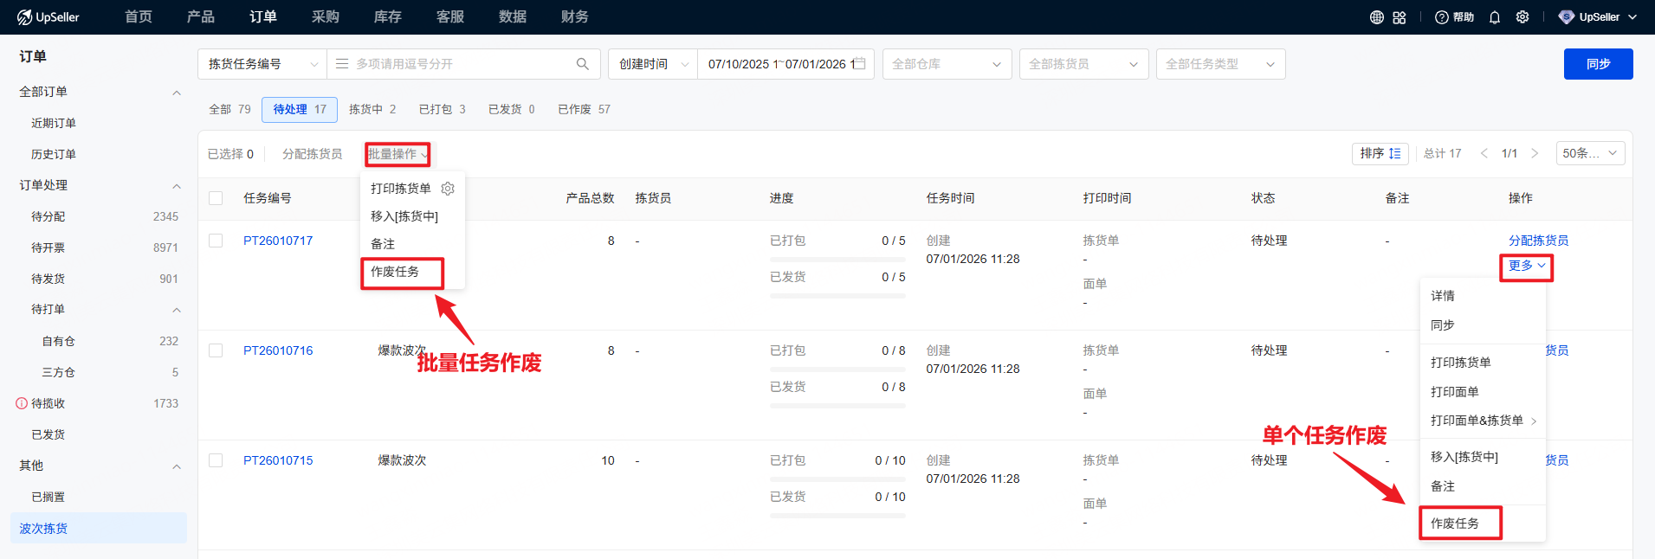Choose 作废任务 in batch operations menu

(396, 272)
